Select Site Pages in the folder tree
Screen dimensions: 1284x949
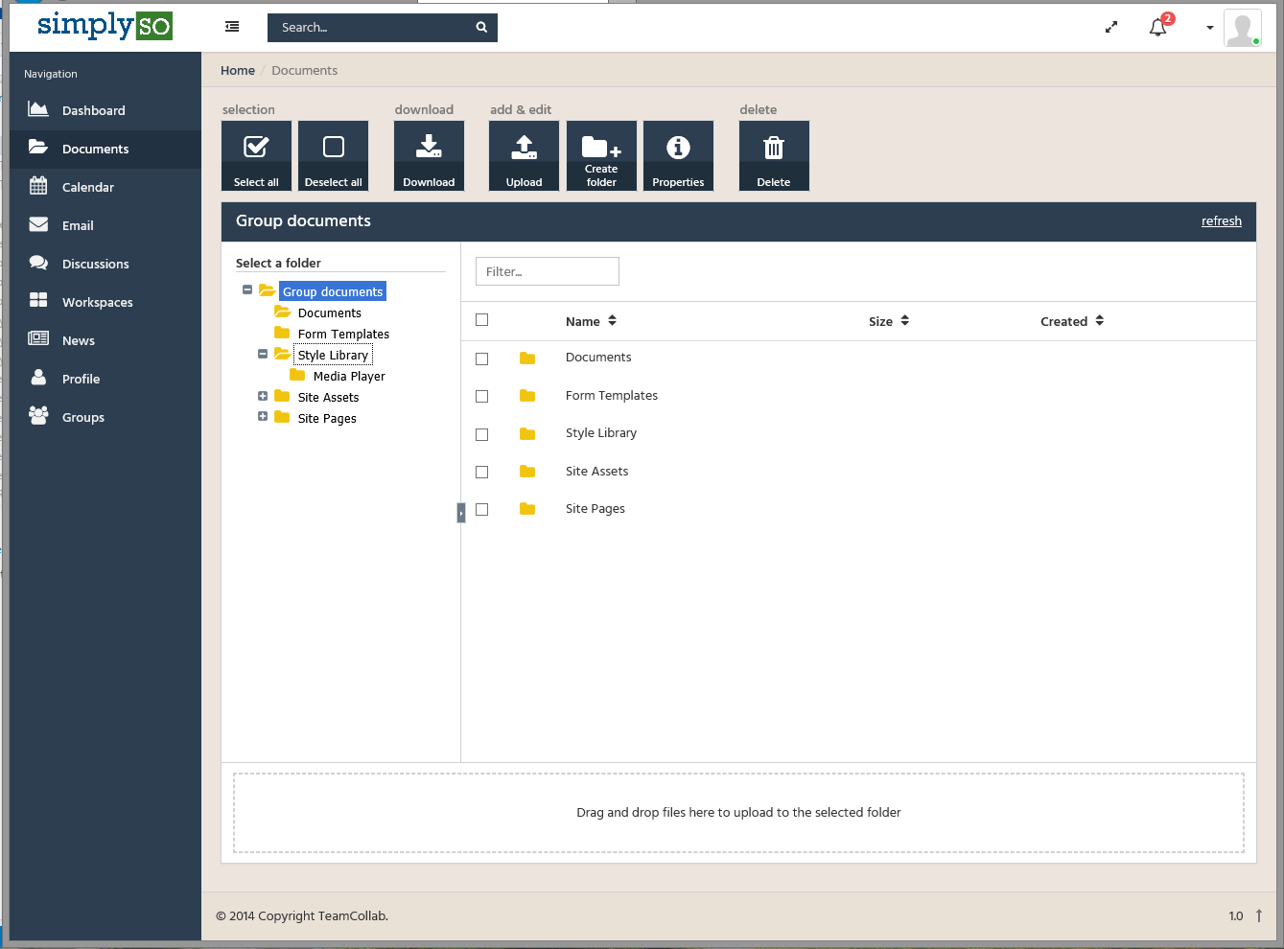click(x=327, y=419)
